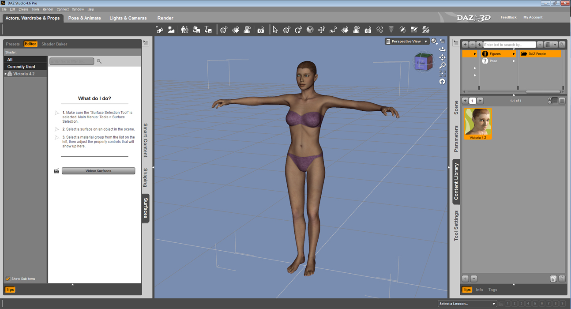Image resolution: width=571 pixels, height=309 pixels.
Task: Switch Content Library to grid thumbnail view
Action: click(x=555, y=101)
